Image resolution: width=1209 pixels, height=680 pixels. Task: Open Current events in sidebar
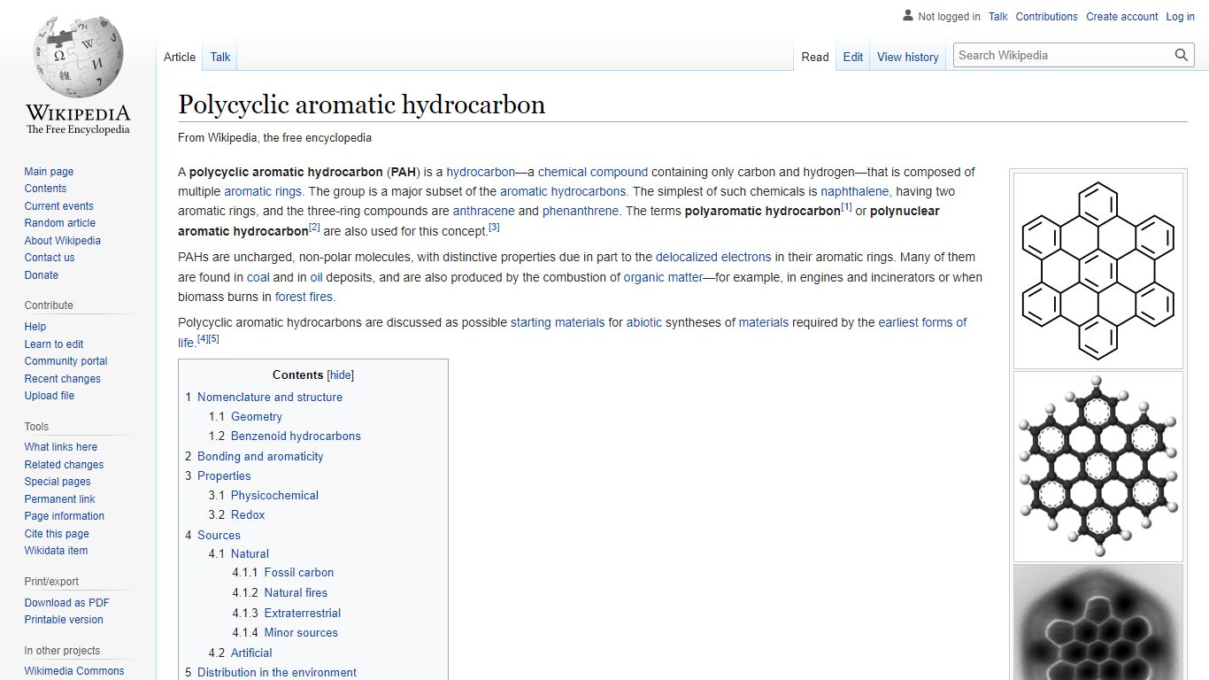tap(58, 206)
